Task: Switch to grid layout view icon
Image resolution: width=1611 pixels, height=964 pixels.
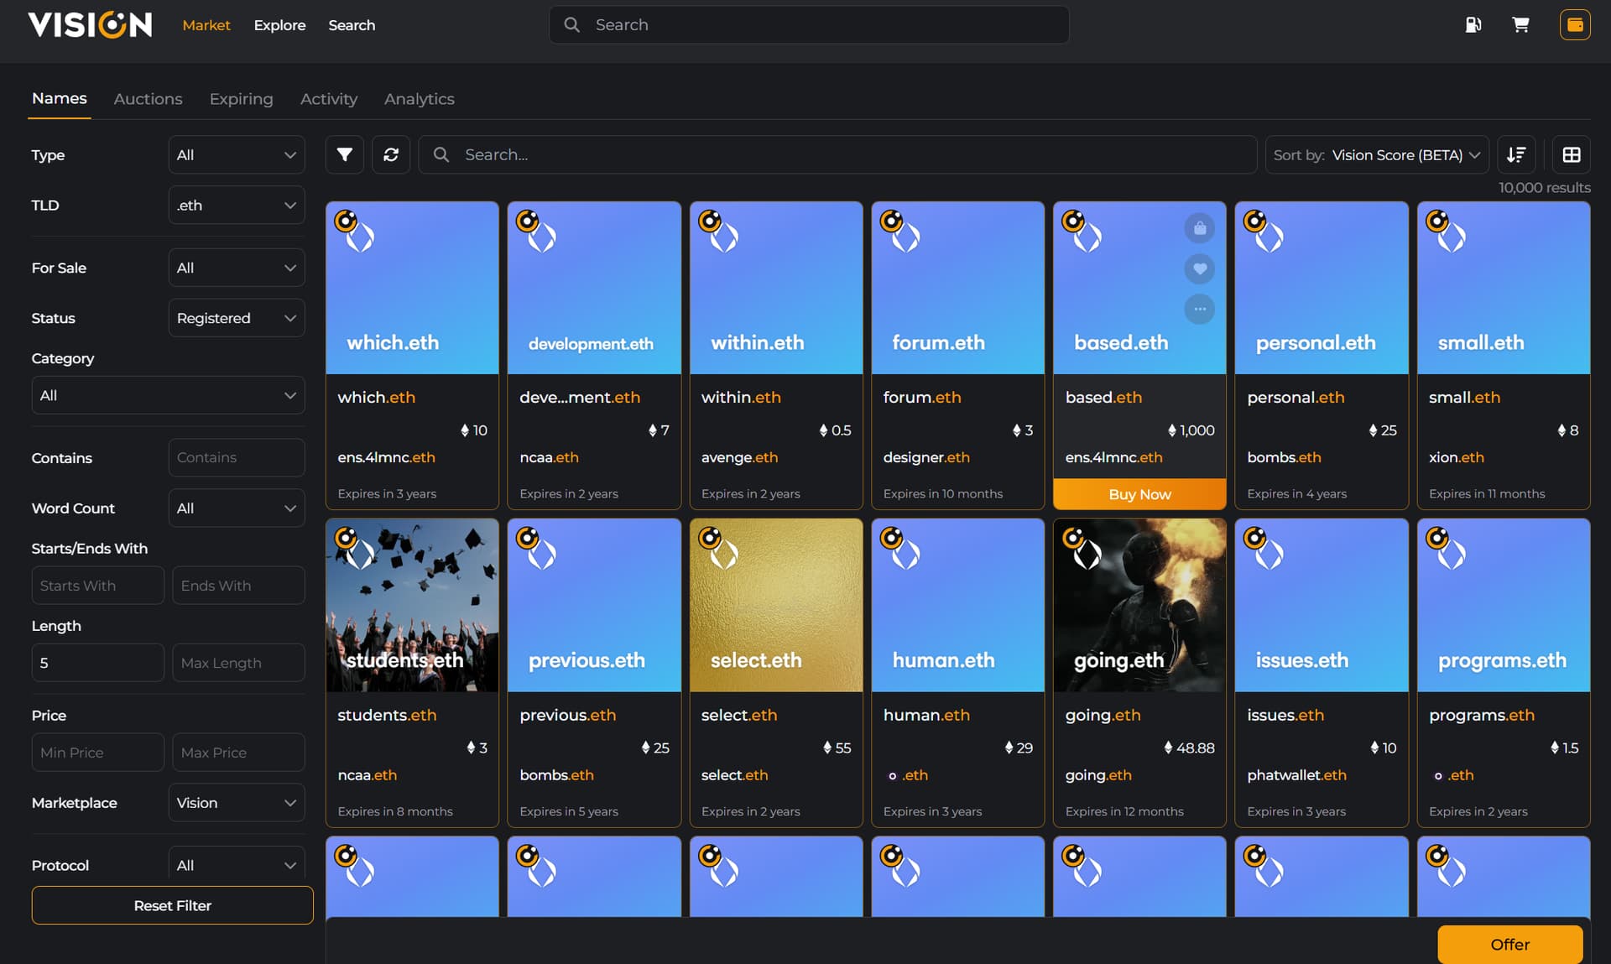Action: [x=1572, y=154]
